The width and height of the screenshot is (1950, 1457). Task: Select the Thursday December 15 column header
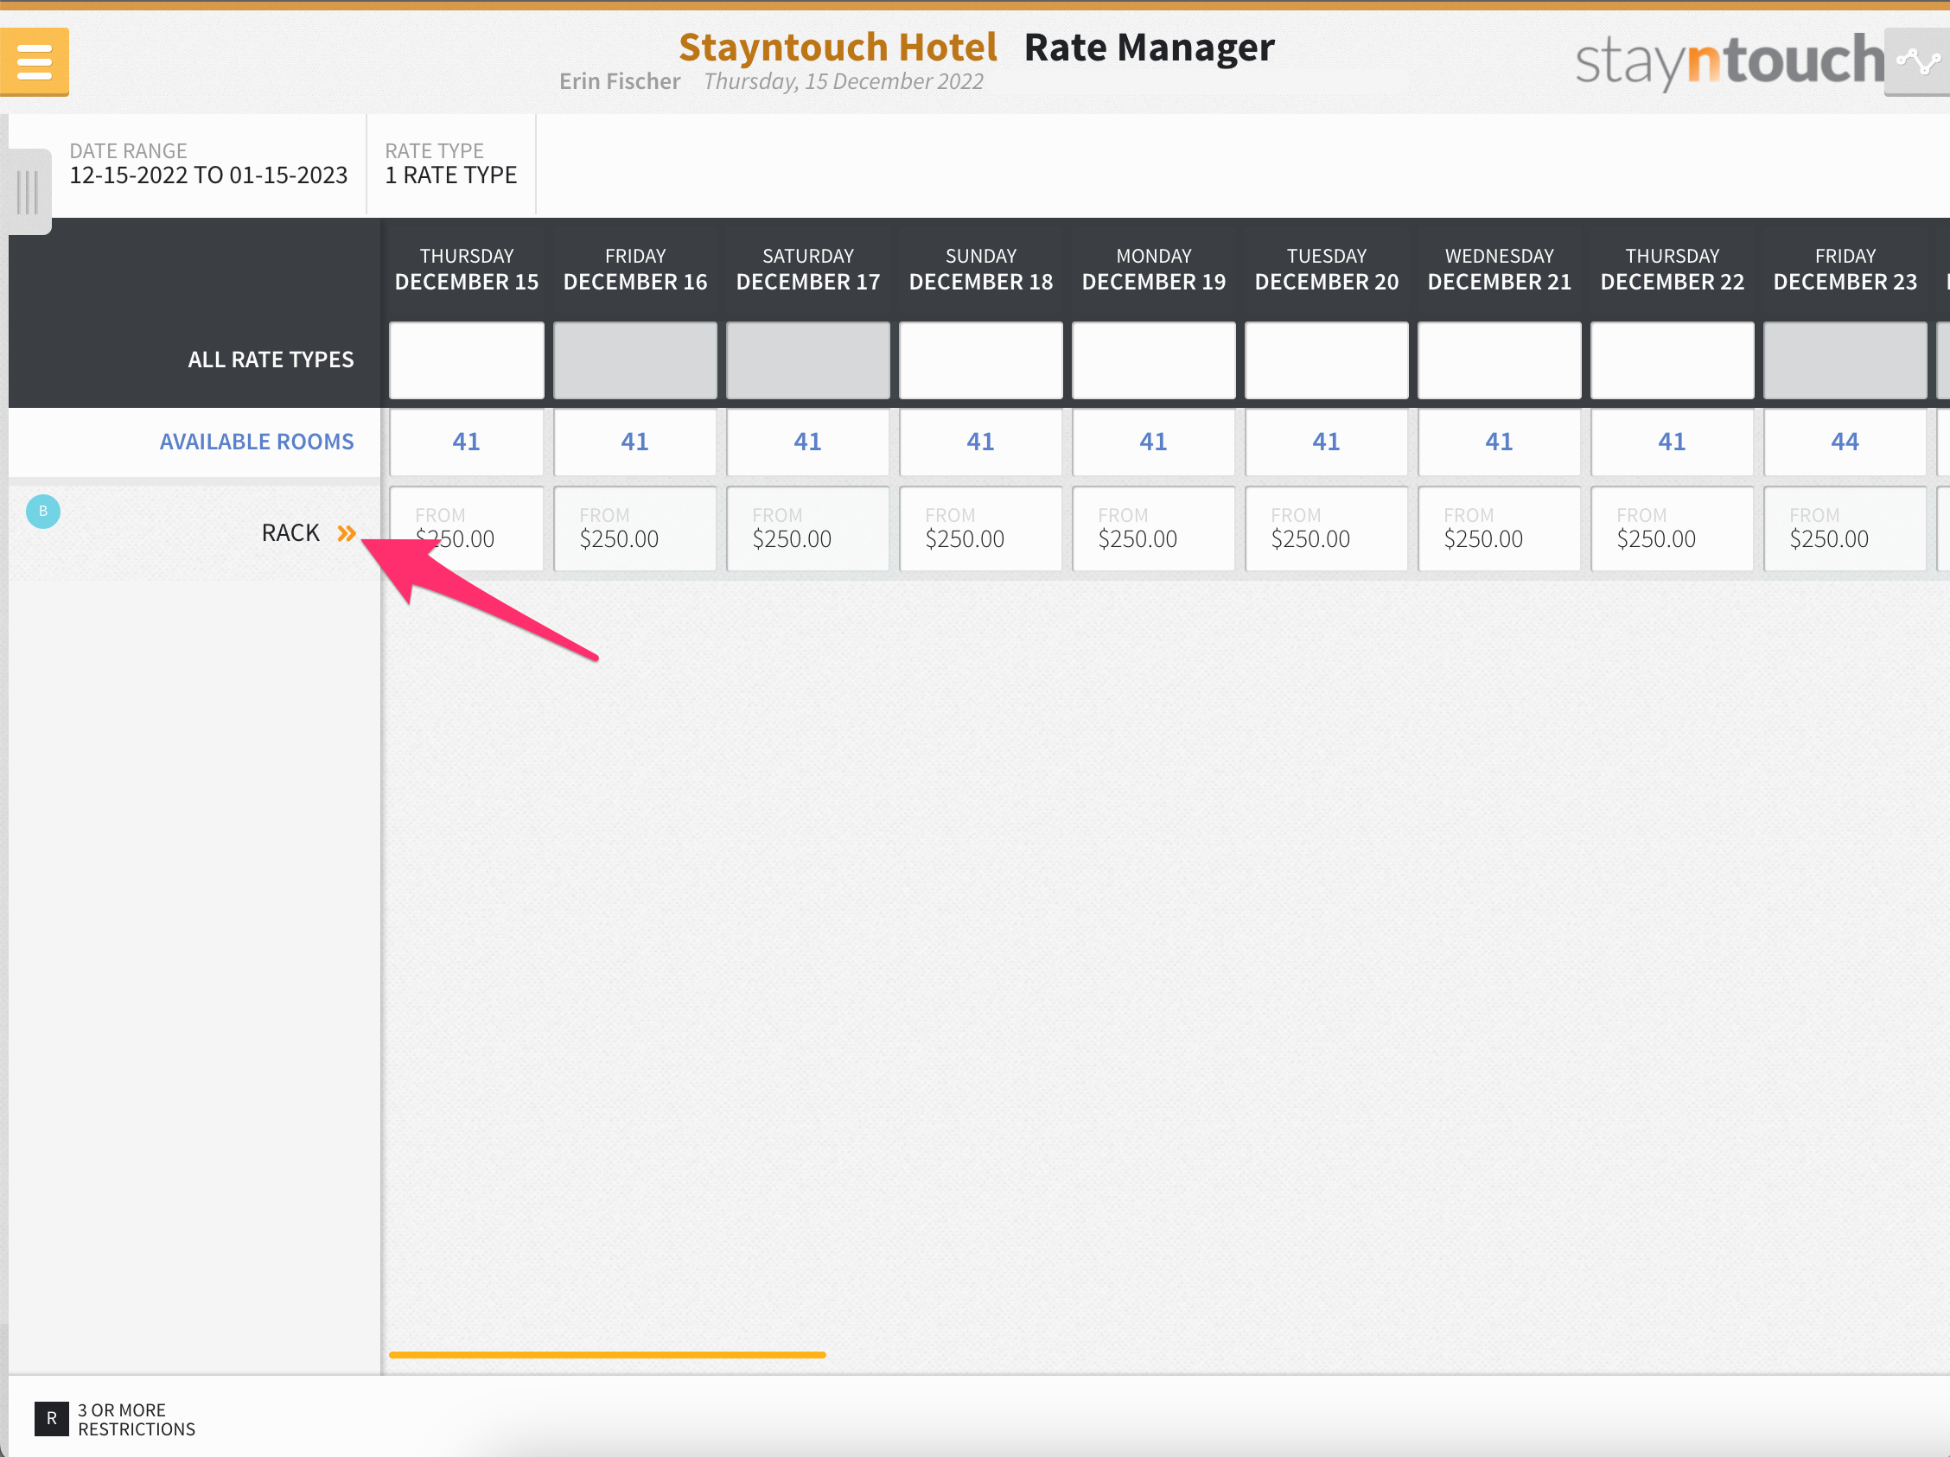pyautogui.click(x=467, y=270)
